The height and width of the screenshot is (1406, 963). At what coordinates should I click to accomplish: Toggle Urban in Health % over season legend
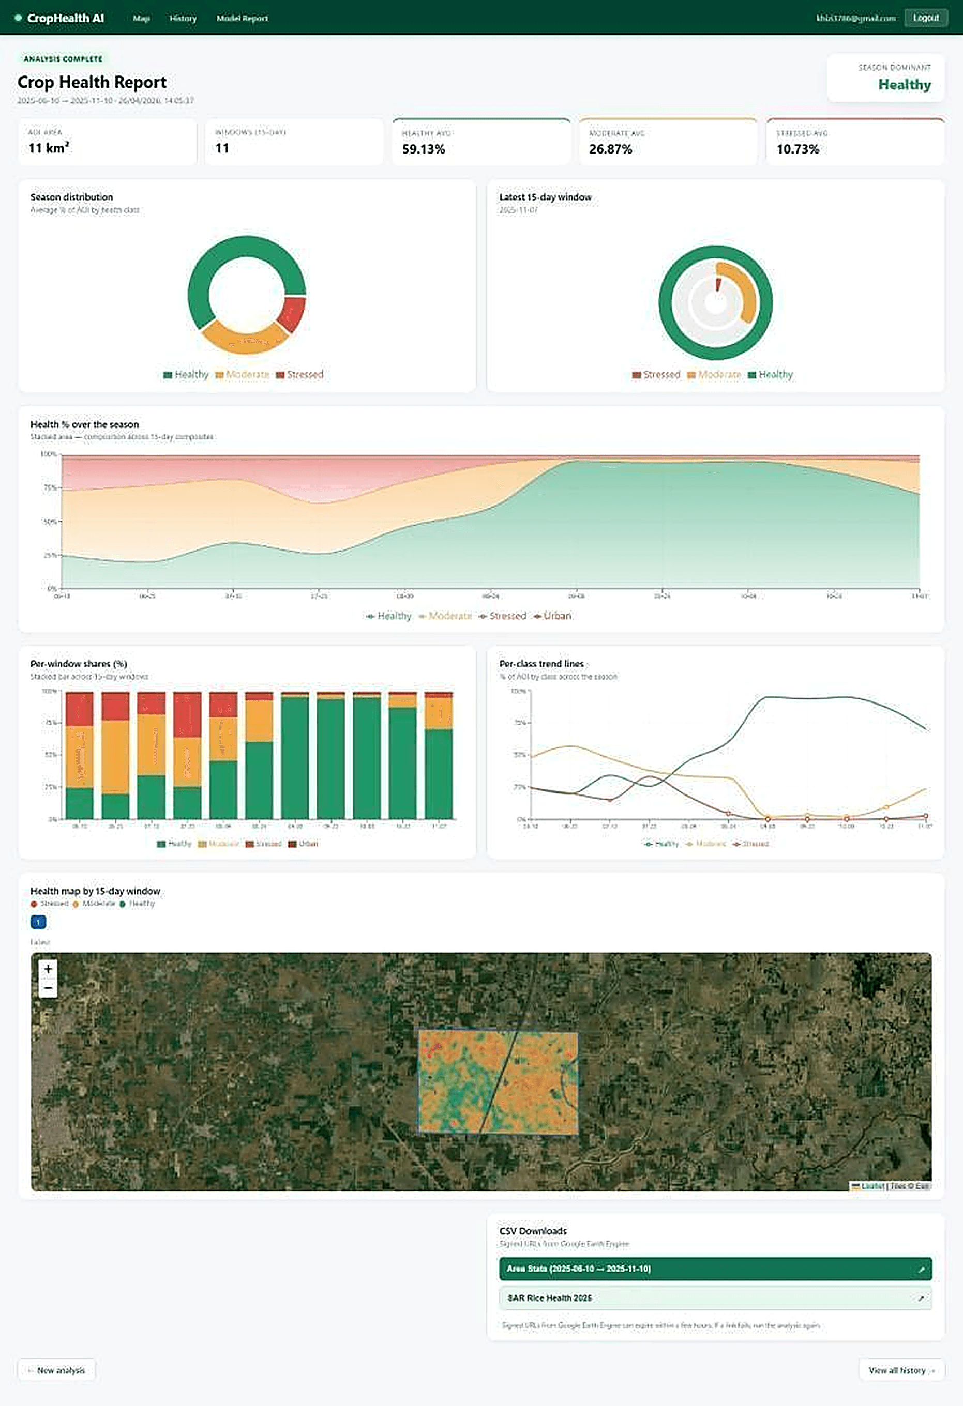pyautogui.click(x=552, y=616)
